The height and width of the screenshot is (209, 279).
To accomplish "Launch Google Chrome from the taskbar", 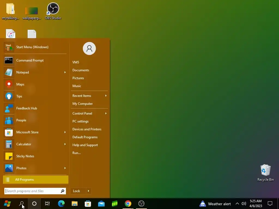I will pyautogui.click(x=128, y=204).
